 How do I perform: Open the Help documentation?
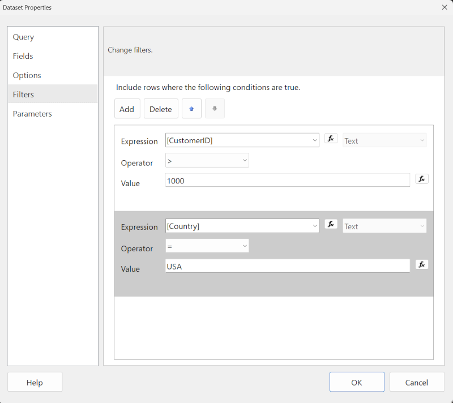click(x=35, y=381)
